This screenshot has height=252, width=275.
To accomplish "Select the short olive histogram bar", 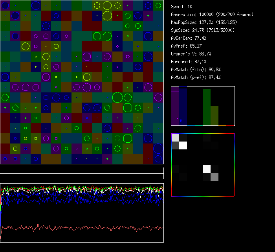I will [214, 115].
